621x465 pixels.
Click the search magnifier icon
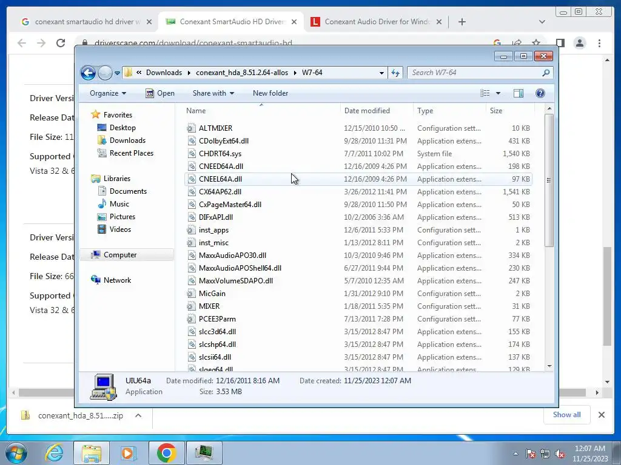pyautogui.click(x=546, y=73)
